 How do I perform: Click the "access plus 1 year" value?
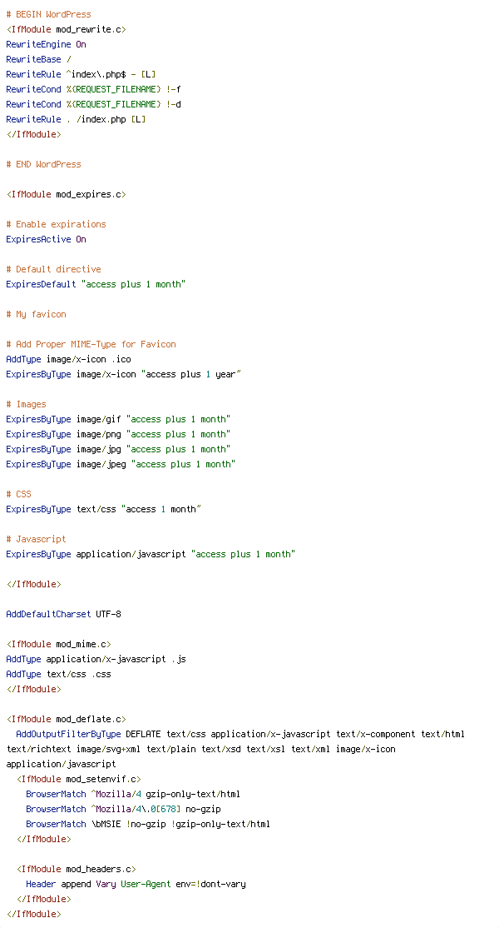[190, 374]
